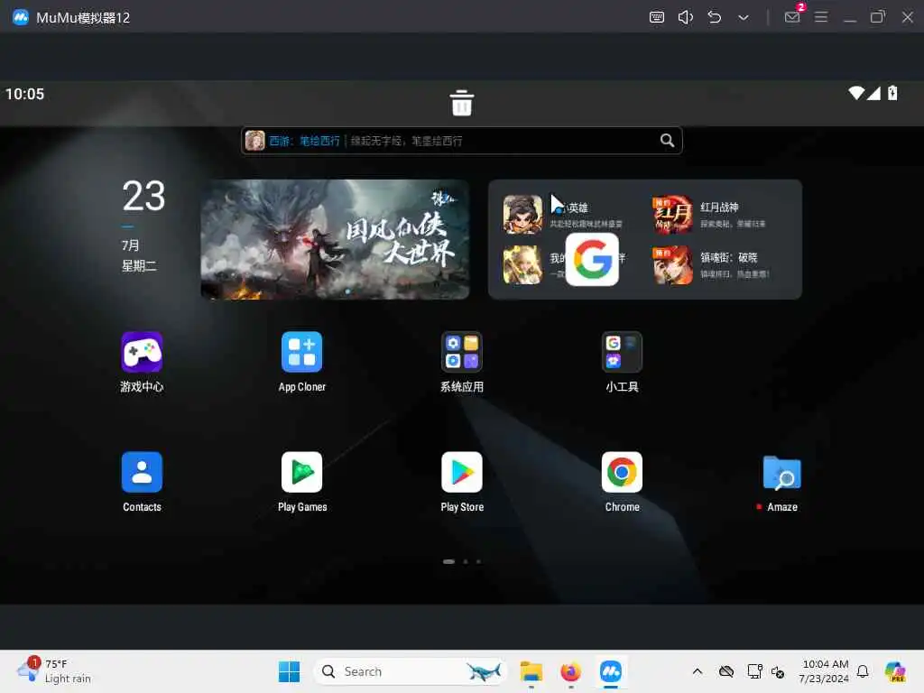The width and height of the screenshot is (924, 693).
Task: Click the Windows taskbar Search box
Action: tap(411, 671)
